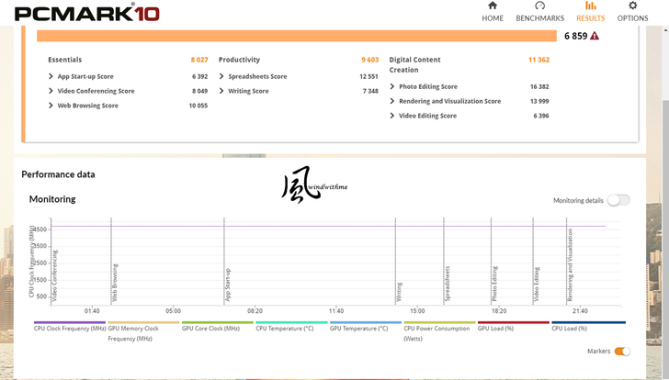Expand the Video Conferencing Score row
669x380 pixels.
point(51,91)
